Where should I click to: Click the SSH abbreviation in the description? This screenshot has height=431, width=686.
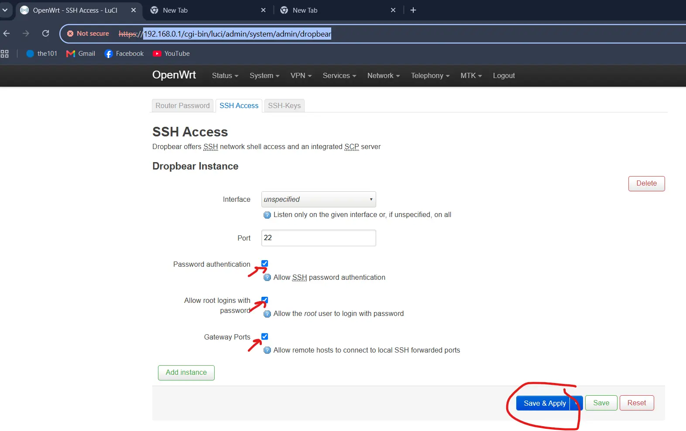tap(210, 147)
